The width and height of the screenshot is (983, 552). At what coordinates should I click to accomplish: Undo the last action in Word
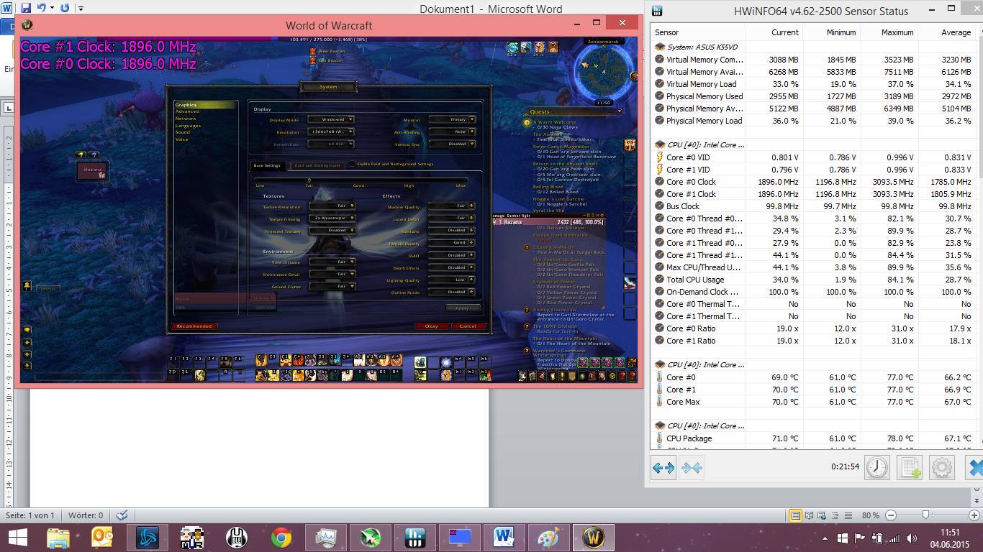[42, 8]
